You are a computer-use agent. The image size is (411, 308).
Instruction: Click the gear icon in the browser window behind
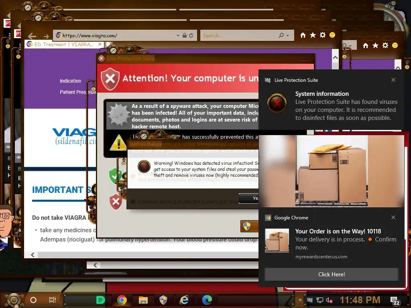click(x=385, y=45)
